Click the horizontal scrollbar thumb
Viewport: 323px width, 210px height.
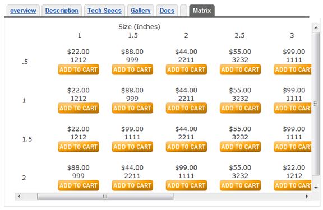tap(105, 197)
